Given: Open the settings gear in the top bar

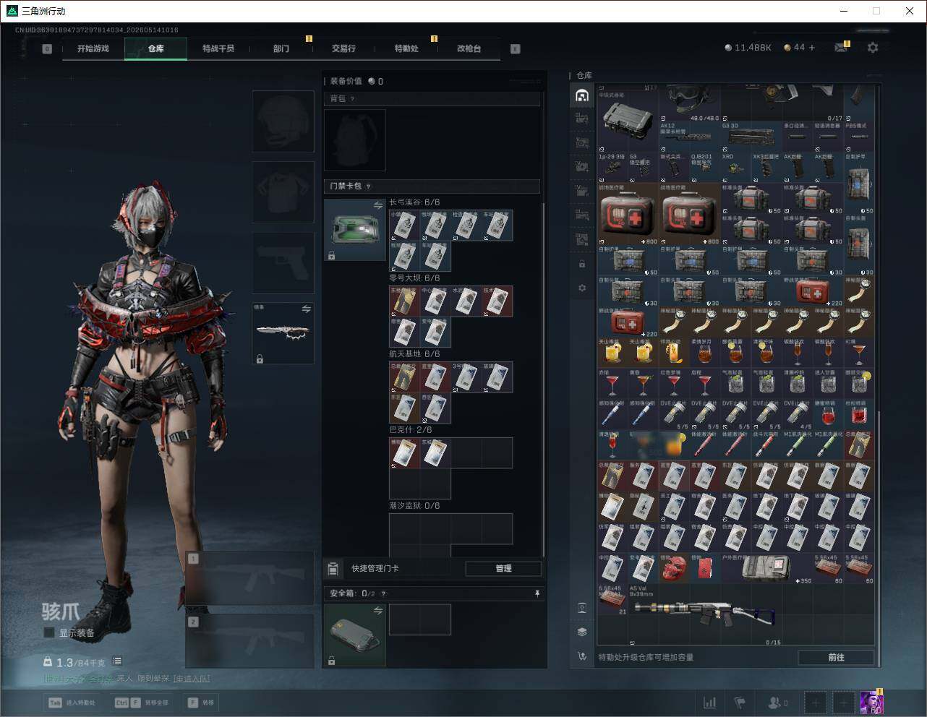Looking at the screenshot, I should coord(873,48).
